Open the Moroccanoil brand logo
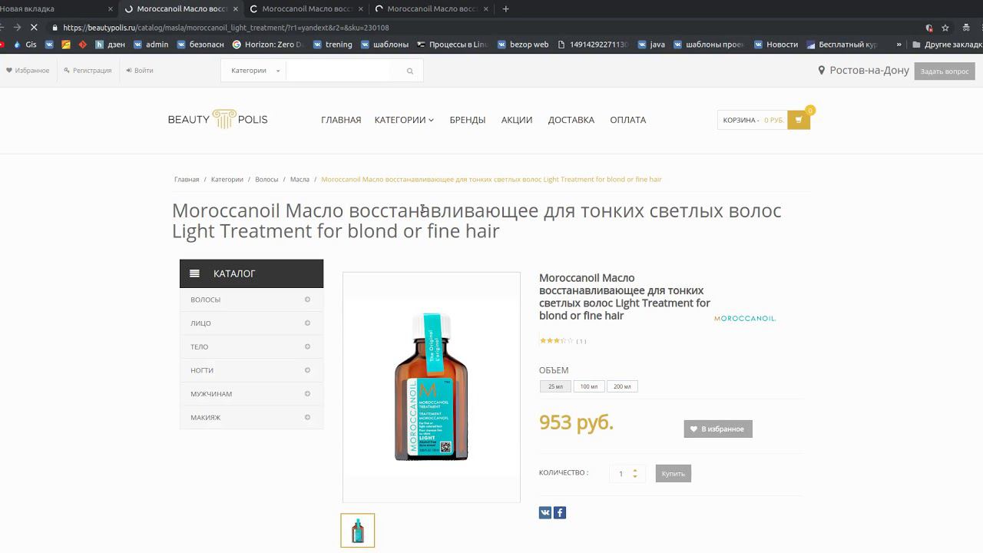 (x=745, y=318)
